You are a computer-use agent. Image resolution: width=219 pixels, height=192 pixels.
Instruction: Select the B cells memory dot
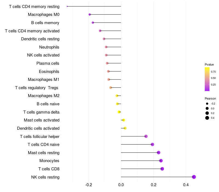tap(93, 22)
